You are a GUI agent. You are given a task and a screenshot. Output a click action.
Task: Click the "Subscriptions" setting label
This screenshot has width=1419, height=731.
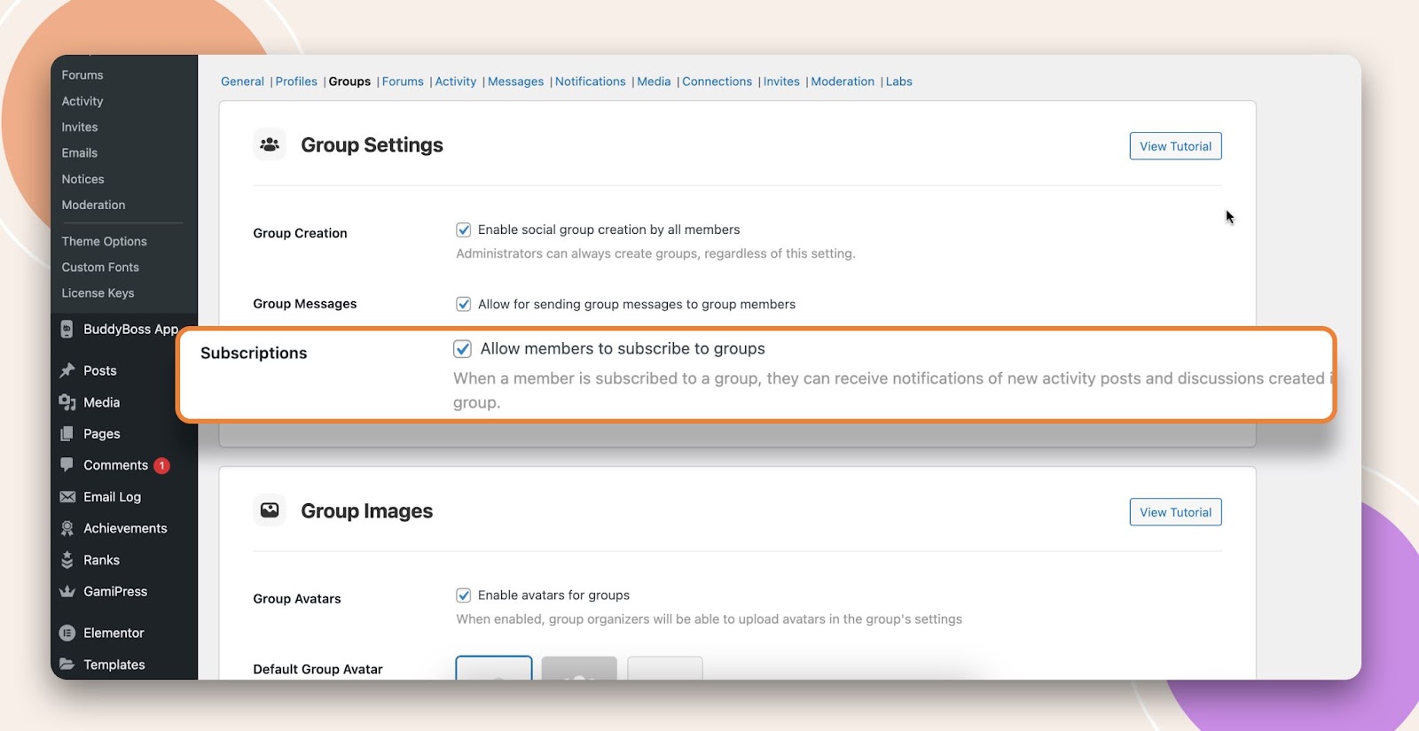pos(254,353)
